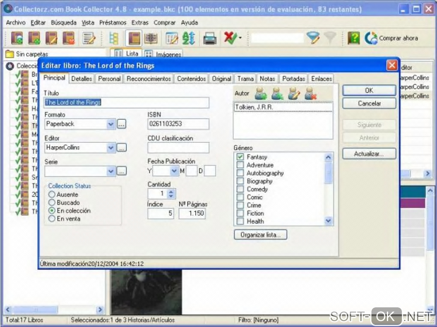Check the Biography genre checkbox
The width and height of the screenshot is (437, 327).
(x=240, y=181)
